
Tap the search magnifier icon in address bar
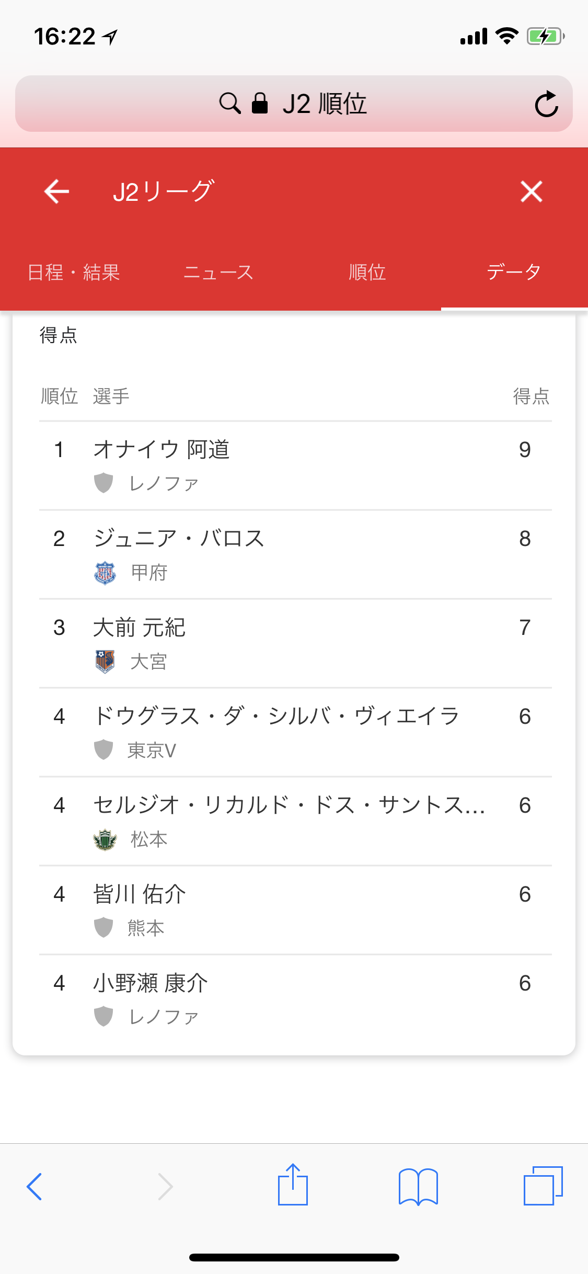point(229,104)
